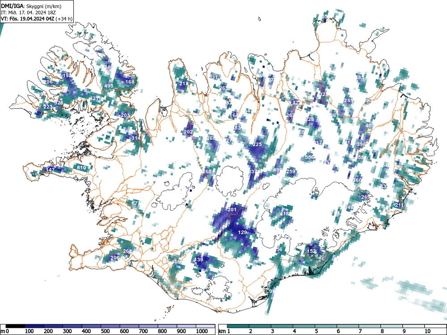The image size is (447, 335).
Task: Choose the 500–600 m legend color segment
Action: [110, 326]
